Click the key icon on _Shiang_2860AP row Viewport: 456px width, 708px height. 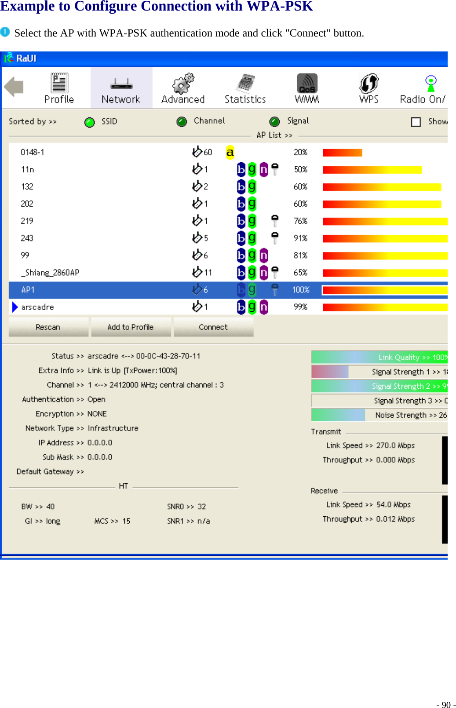[x=275, y=273]
